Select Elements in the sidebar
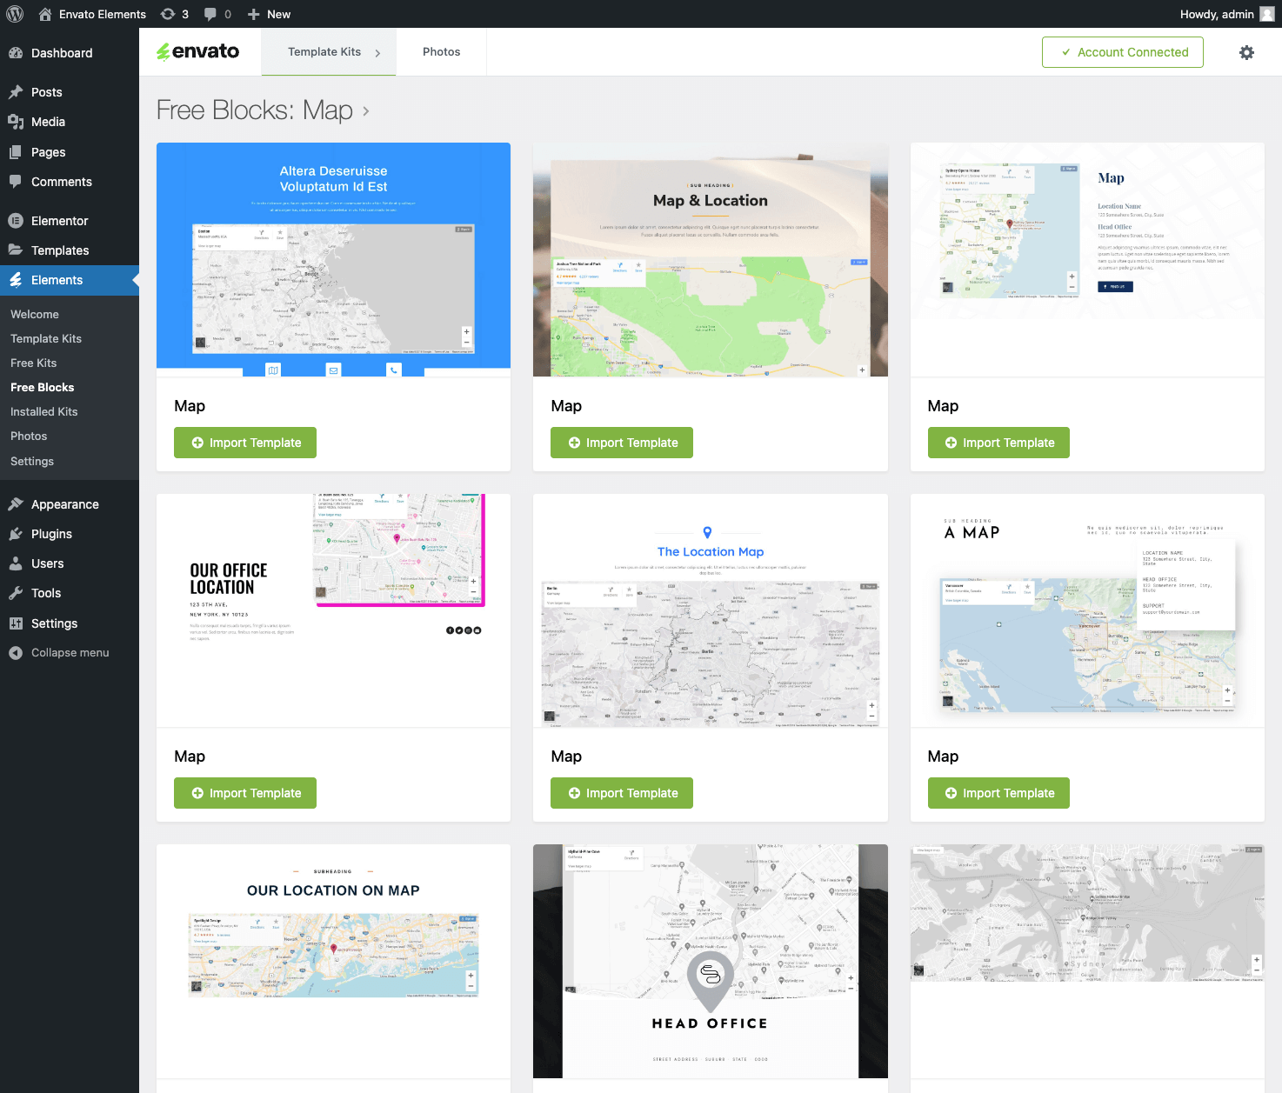Viewport: 1282px width, 1093px height. point(70,280)
